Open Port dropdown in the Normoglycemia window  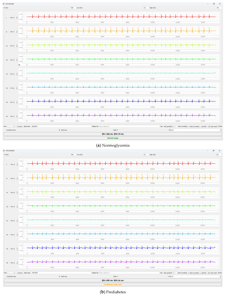pos(11,126)
